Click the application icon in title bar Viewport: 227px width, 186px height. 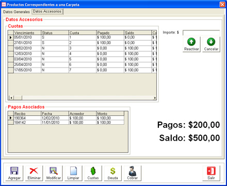click(x=4, y=4)
